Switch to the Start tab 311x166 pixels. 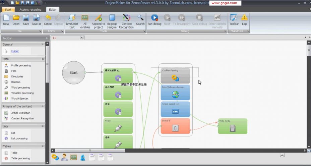pyautogui.click(x=8, y=10)
